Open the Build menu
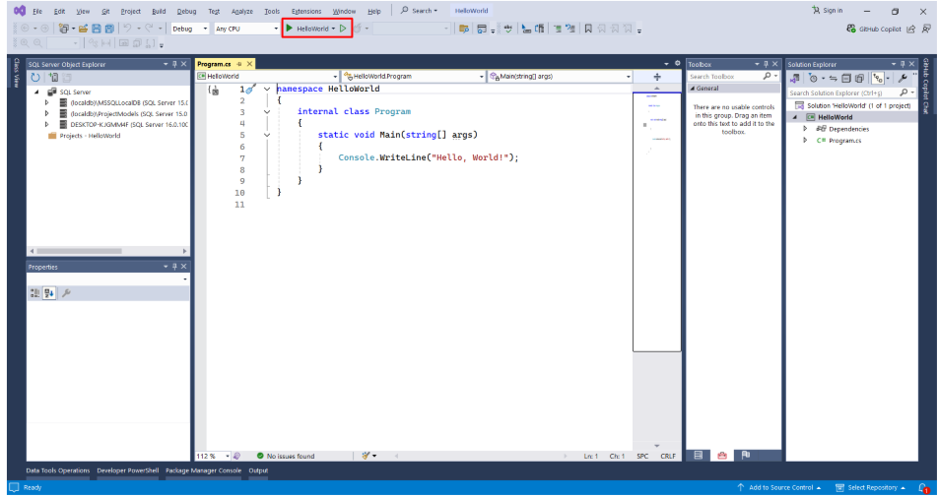 point(159,12)
